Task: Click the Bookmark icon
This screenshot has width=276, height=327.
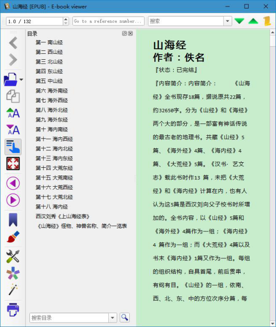Action: pyautogui.click(x=13, y=220)
